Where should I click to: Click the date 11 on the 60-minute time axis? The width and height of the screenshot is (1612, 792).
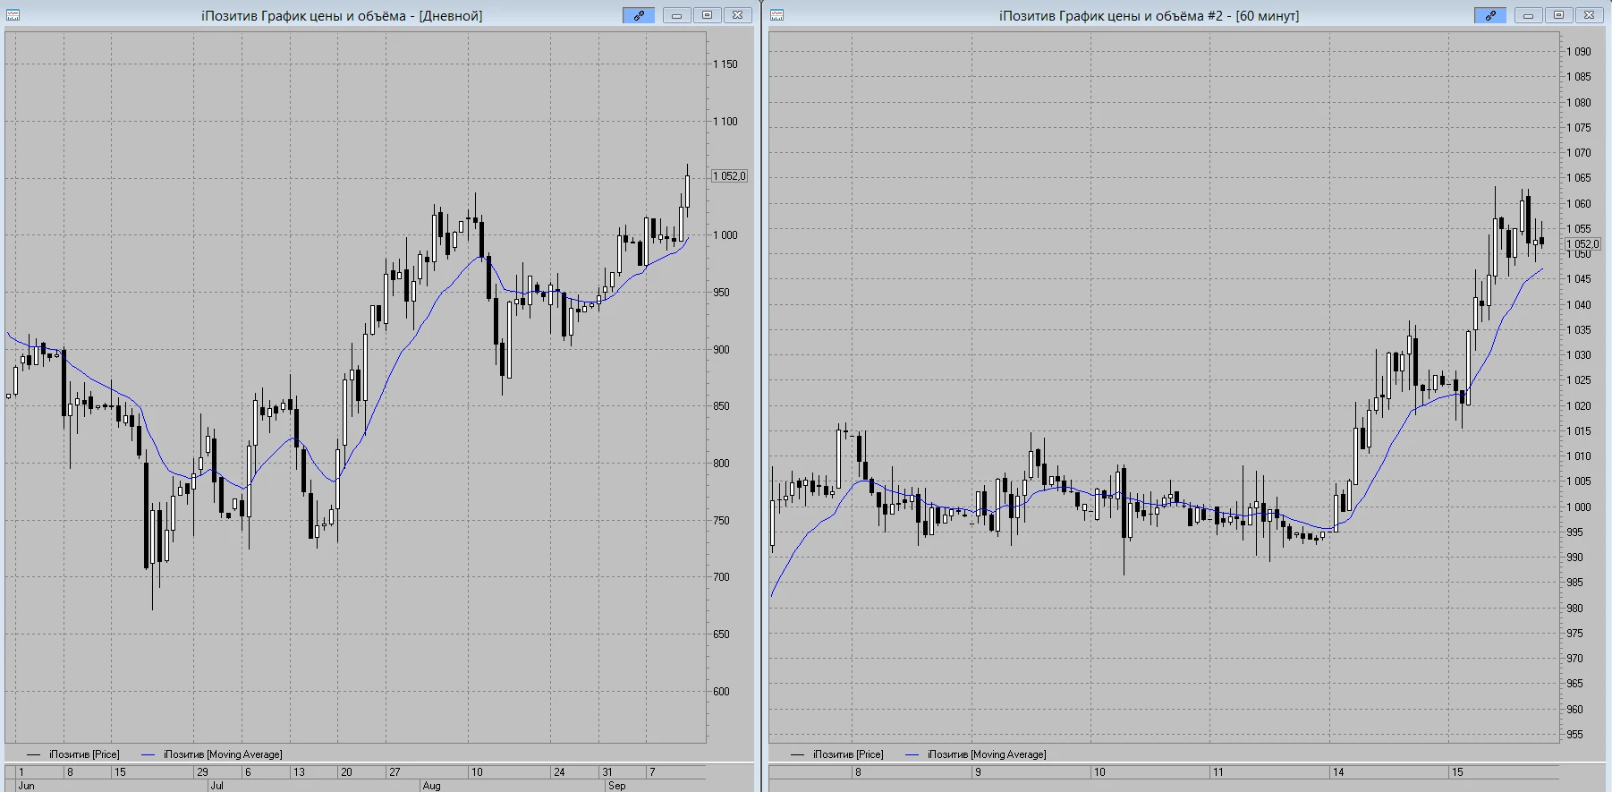click(x=1217, y=772)
